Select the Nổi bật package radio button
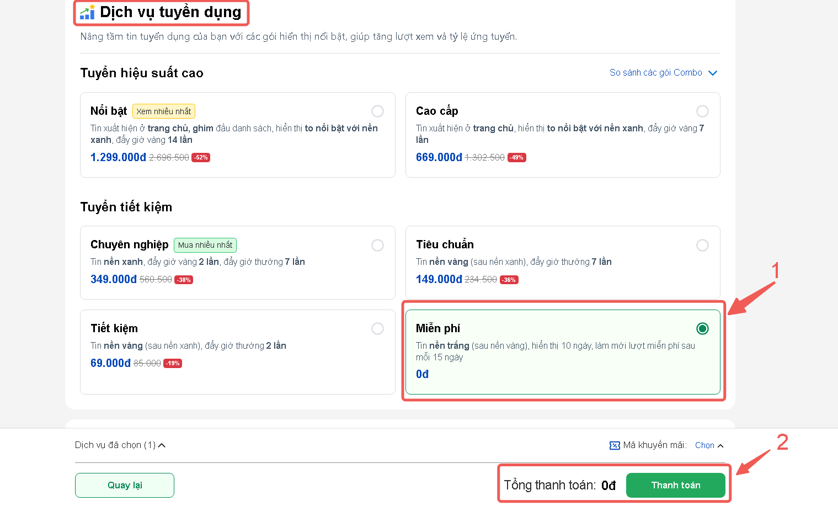Image resolution: width=838 pixels, height=506 pixels. click(377, 111)
